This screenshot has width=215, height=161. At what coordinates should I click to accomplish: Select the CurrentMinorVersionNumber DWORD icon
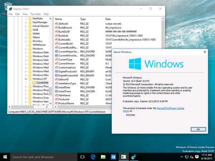[x=56, y=55]
